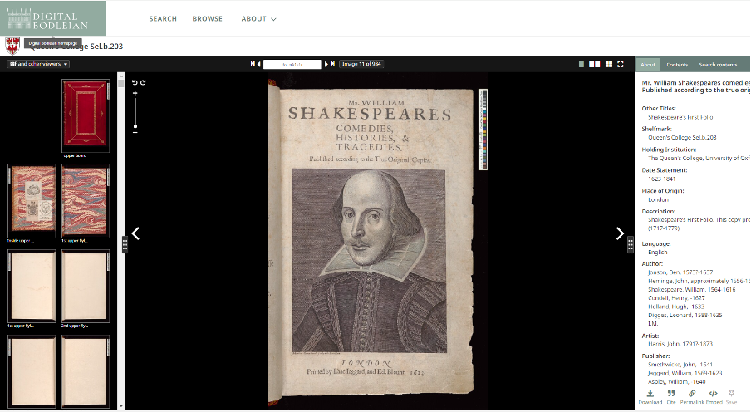This screenshot has height=412, width=751.
Task: Select the 2nd upper flyleaf thumbnail
Action: (x=86, y=286)
